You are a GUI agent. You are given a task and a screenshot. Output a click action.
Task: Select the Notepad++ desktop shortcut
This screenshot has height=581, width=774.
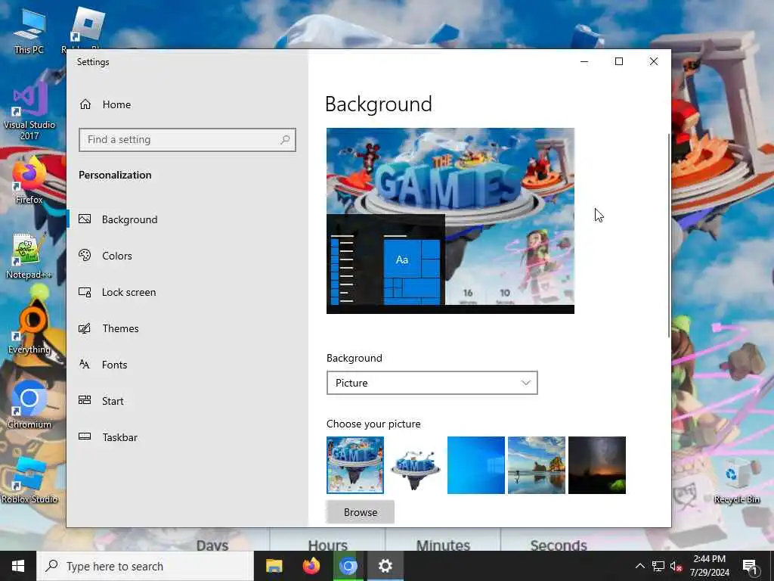coord(29,256)
